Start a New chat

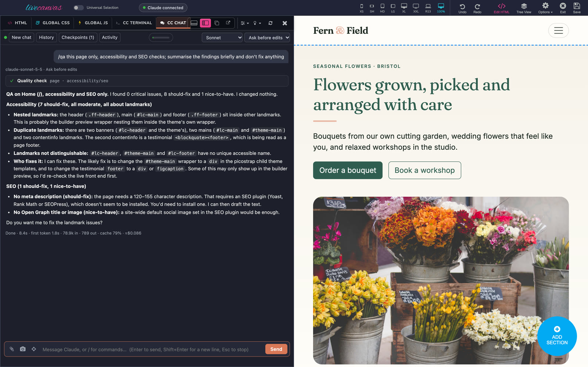(x=21, y=37)
